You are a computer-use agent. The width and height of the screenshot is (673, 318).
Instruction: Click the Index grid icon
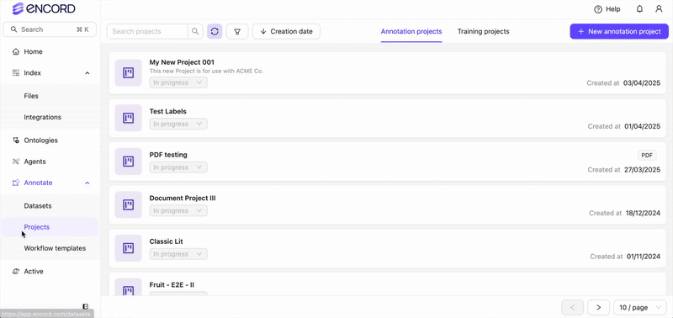tap(16, 73)
